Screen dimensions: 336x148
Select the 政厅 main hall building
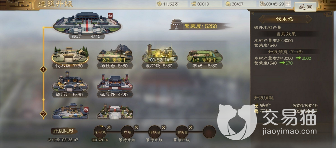pyautogui.click(x=87, y=25)
